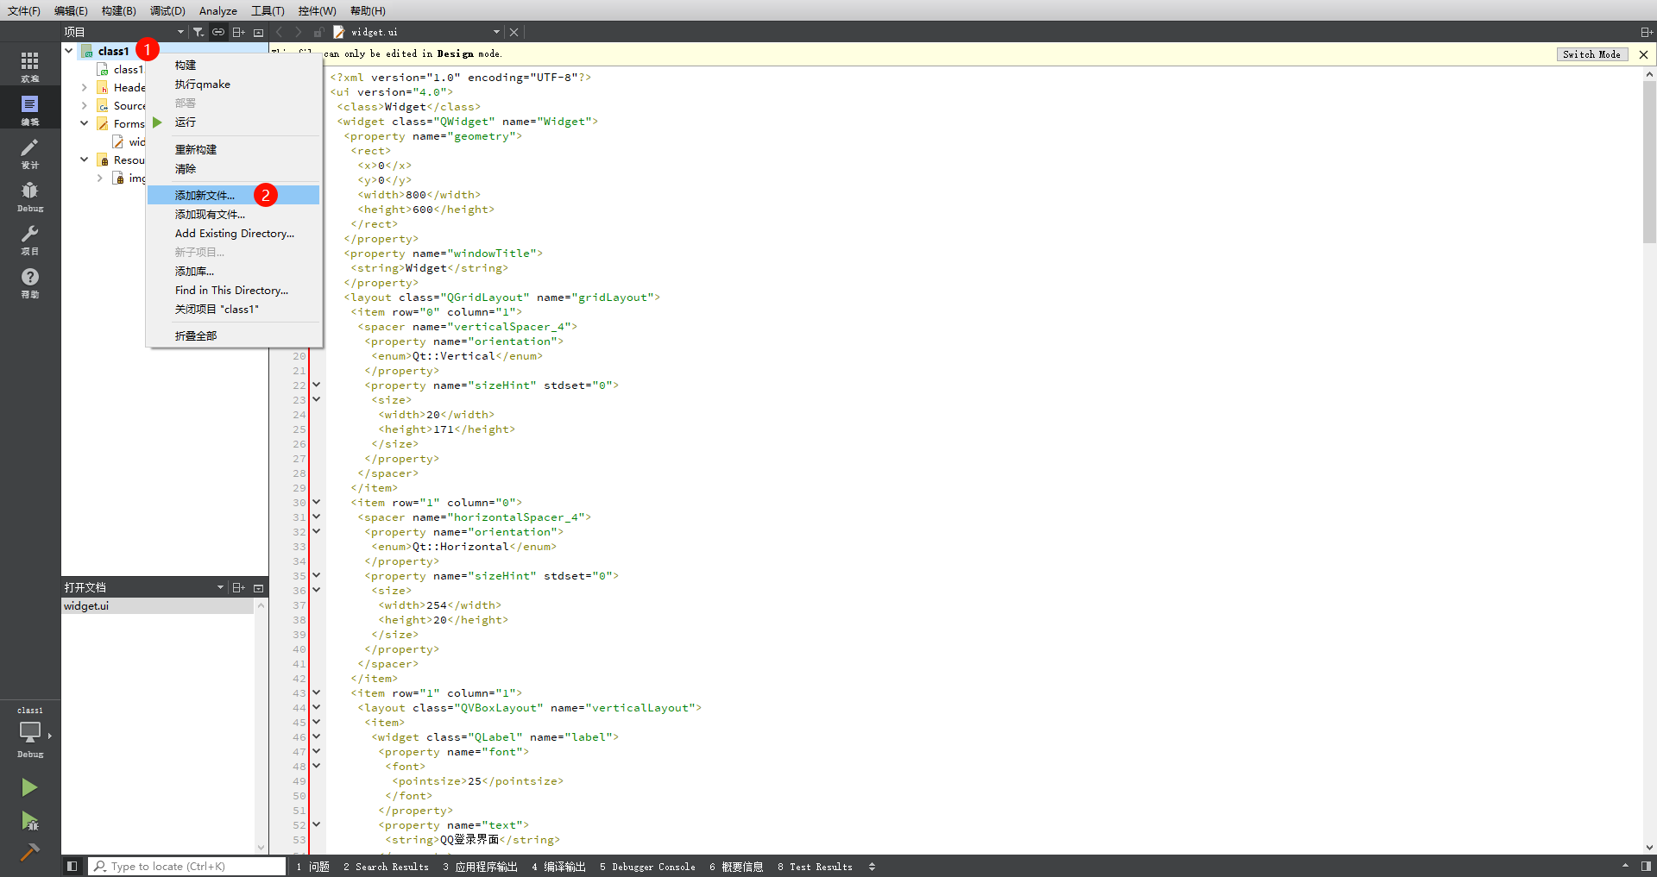The width and height of the screenshot is (1657, 877).
Task: Open the 应用程序输出 output pane
Action: (x=480, y=867)
